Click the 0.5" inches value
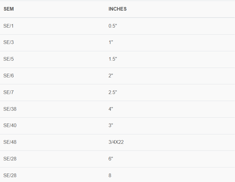This screenshot has height=182, width=235. coord(113,26)
